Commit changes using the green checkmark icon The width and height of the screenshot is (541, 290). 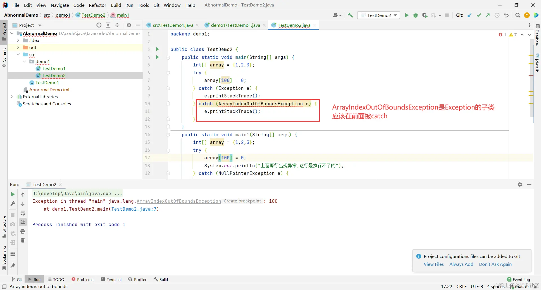479,15
